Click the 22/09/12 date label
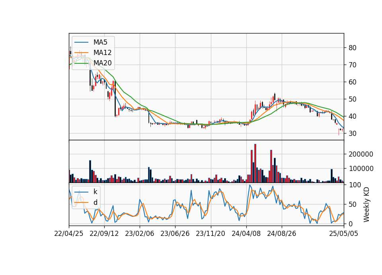 click(104, 234)
